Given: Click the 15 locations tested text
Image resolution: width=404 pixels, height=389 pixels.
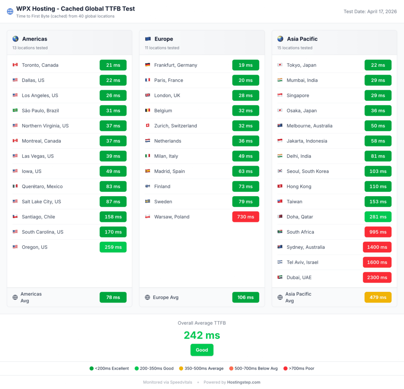Looking at the screenshot, I should (x=295, y=48).
